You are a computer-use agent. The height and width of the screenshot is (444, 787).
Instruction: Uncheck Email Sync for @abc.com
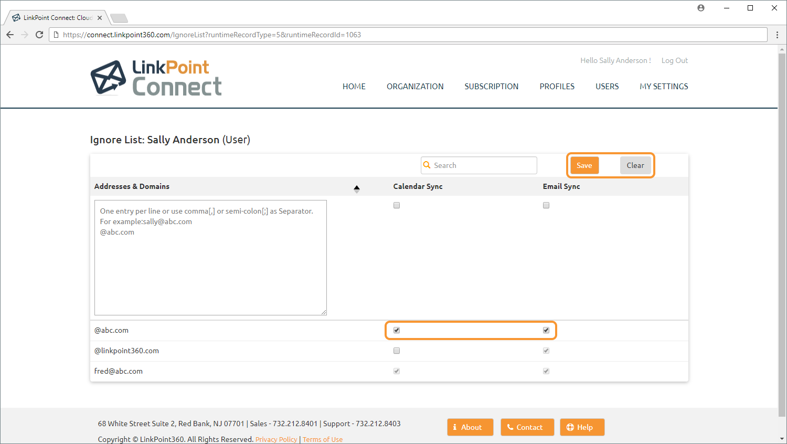546,330
